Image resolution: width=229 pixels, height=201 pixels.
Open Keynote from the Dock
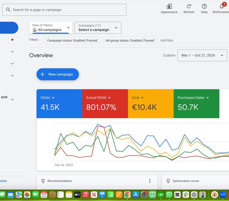[102, 195]
